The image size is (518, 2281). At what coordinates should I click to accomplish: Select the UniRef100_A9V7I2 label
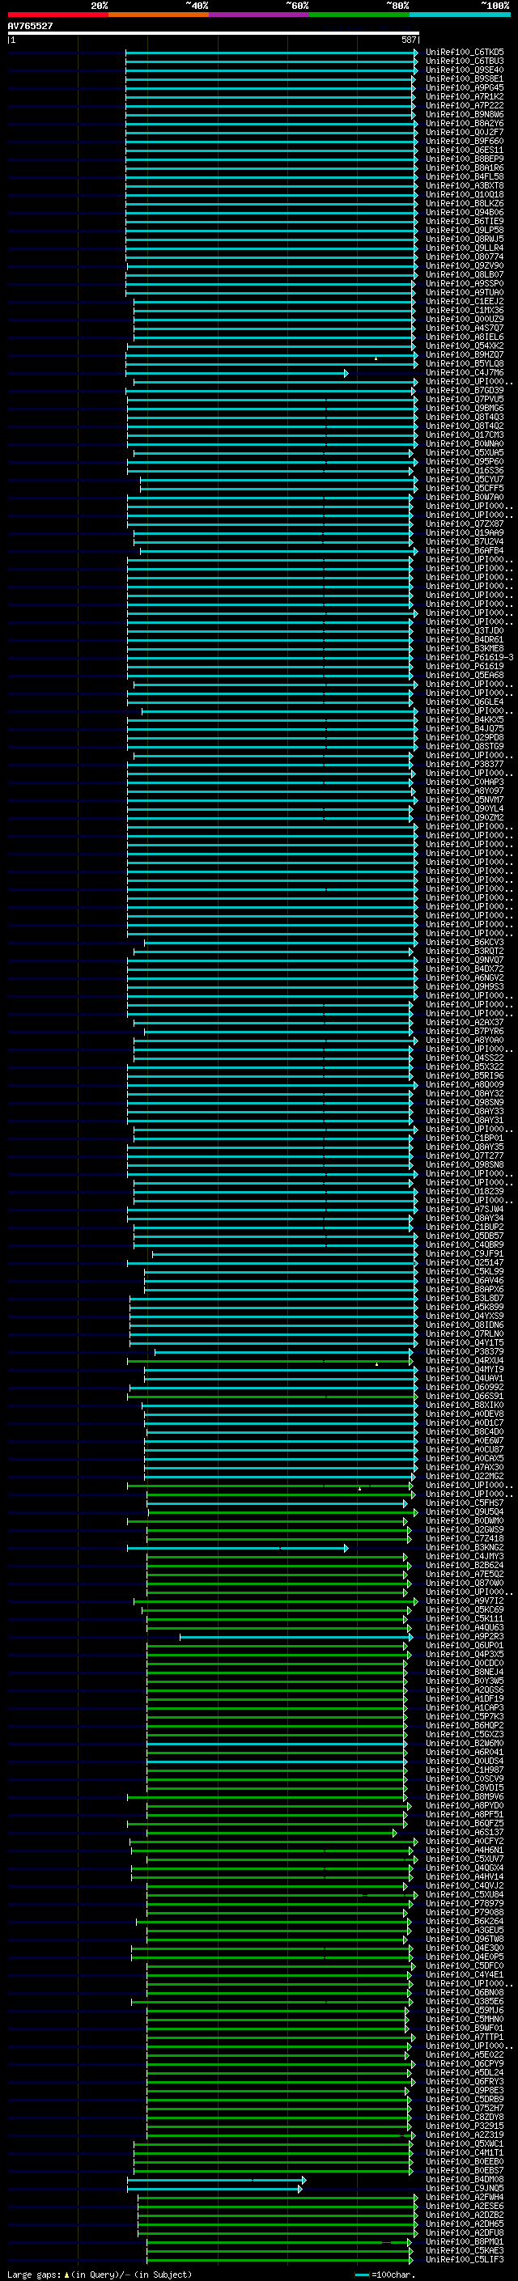465,1600
